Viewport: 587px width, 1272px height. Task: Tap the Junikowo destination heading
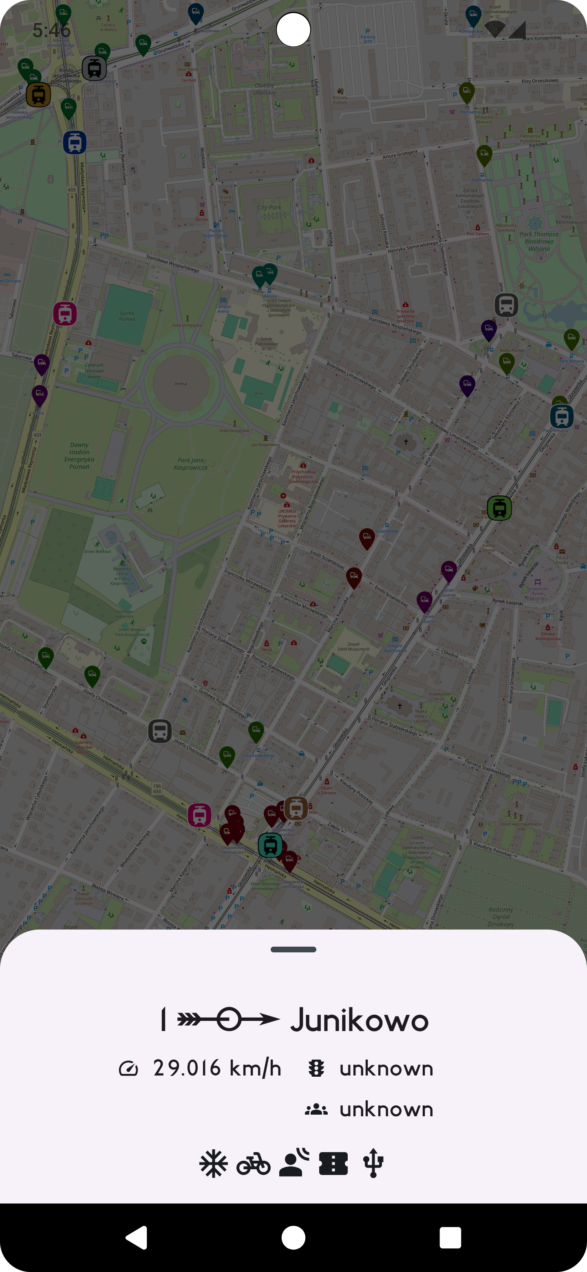click(x=359, y=1020)
